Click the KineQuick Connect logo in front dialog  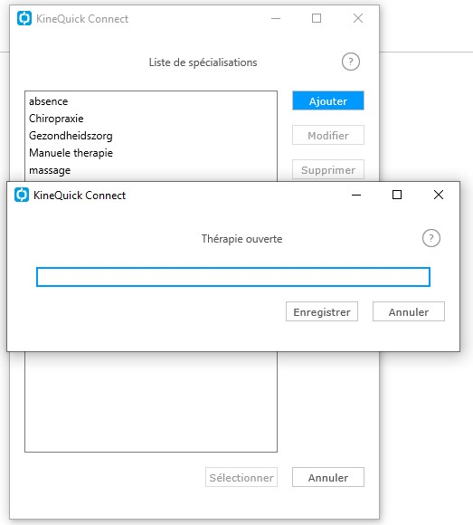click(x=22, y=195)
